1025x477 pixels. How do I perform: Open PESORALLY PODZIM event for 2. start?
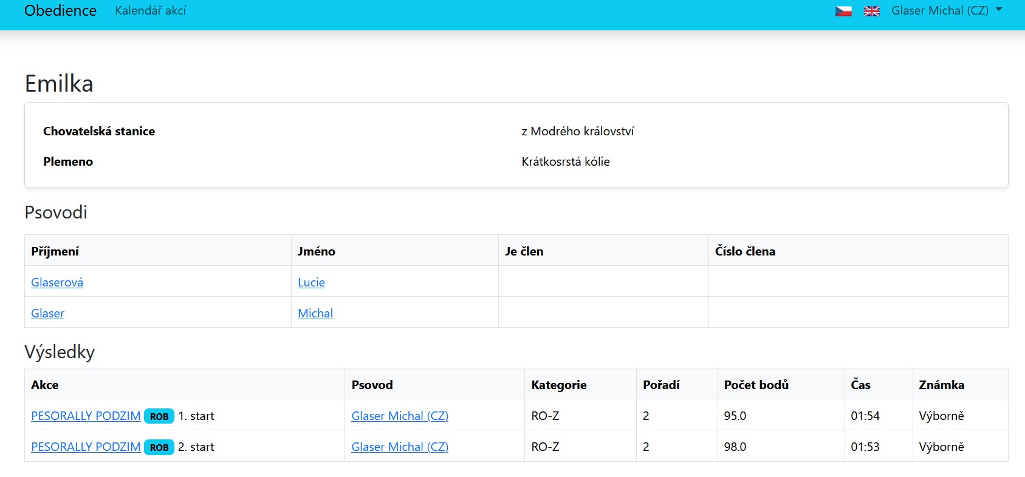pos(86,447)
